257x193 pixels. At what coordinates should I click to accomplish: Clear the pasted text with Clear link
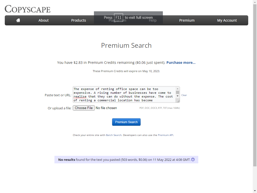pyautogui.click(x=184, y=95)
